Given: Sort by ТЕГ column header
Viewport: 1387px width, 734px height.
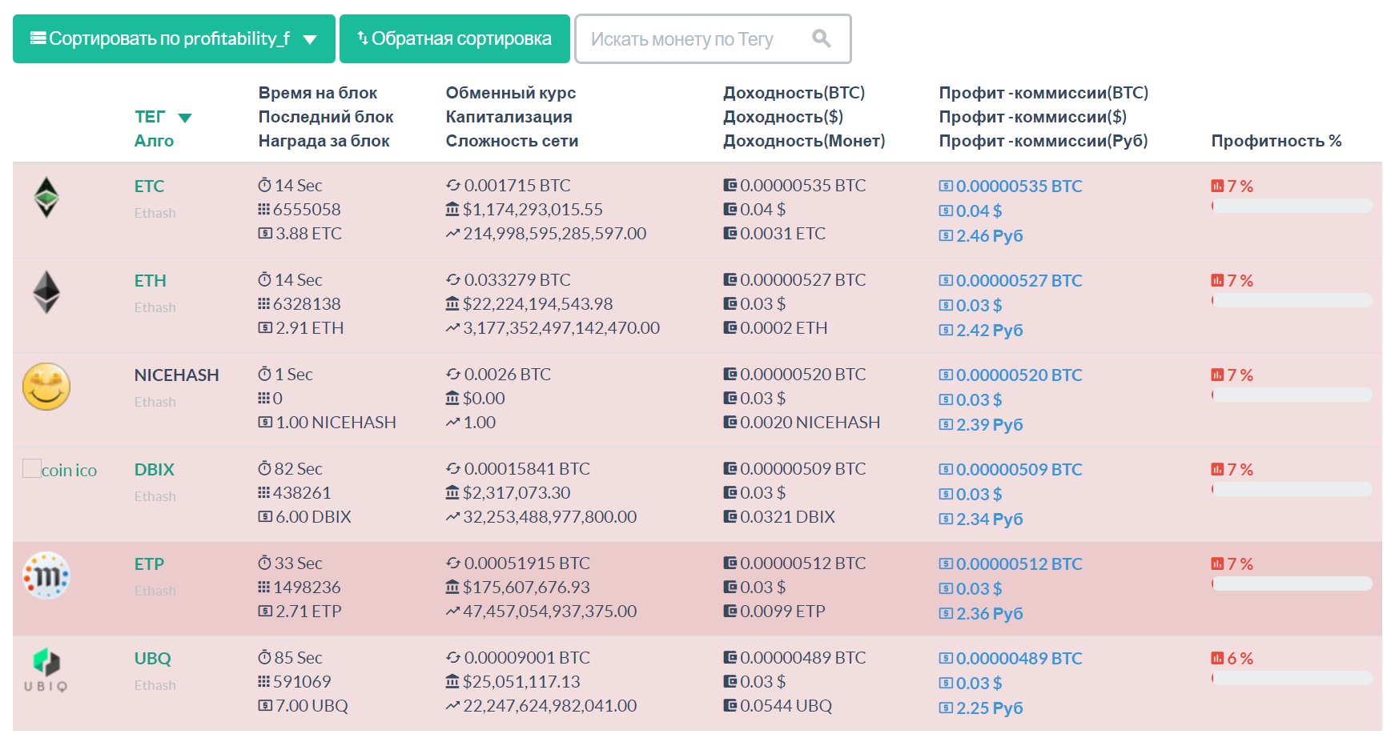Looking at the screenshot, I should point(163,117).
